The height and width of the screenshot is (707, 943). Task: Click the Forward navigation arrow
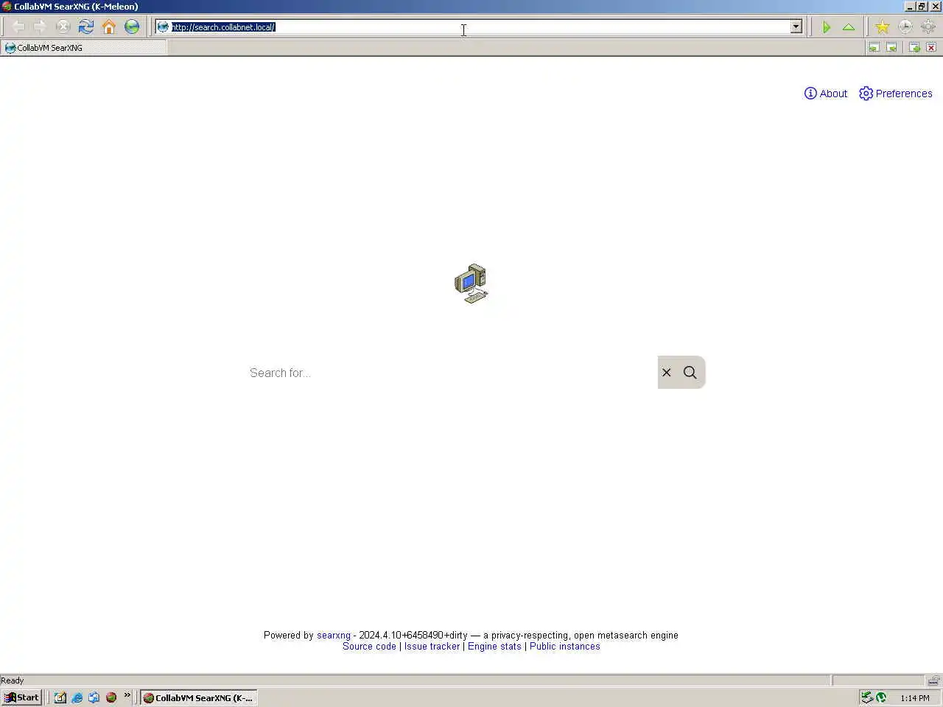click(41, 27)
